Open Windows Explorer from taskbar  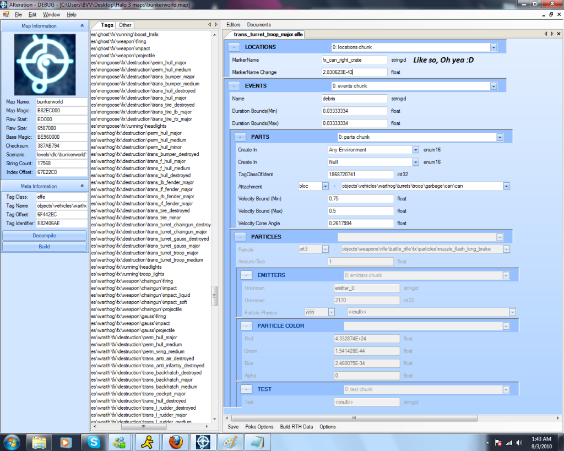(39, 442)
